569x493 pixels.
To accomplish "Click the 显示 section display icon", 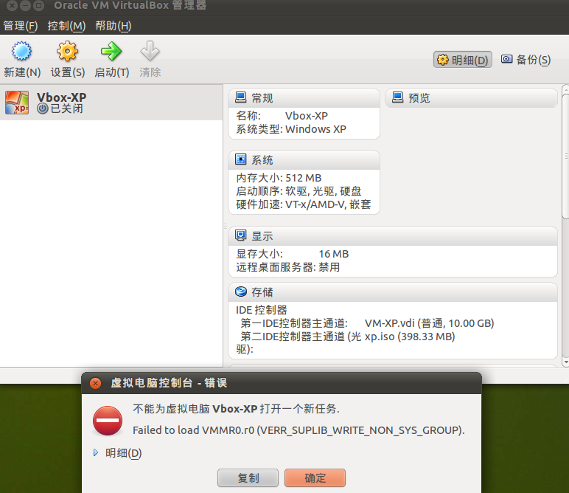I will 240,235.
